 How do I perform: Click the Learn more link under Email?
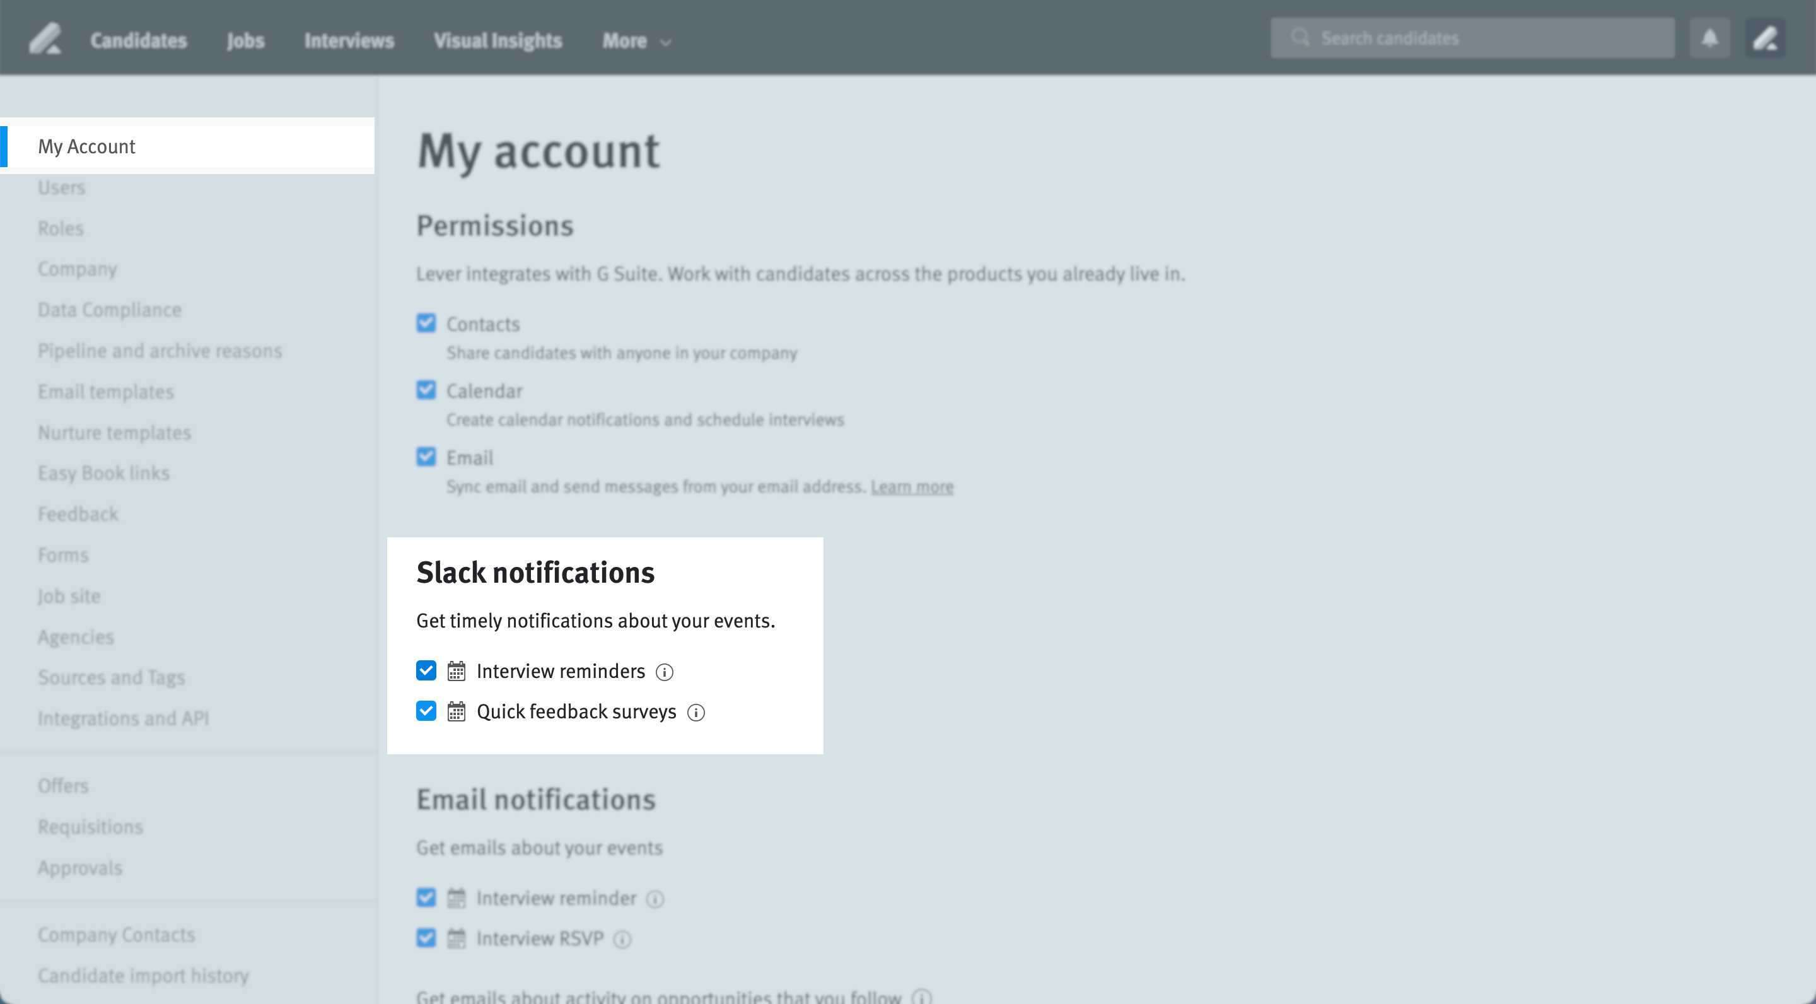912,486
